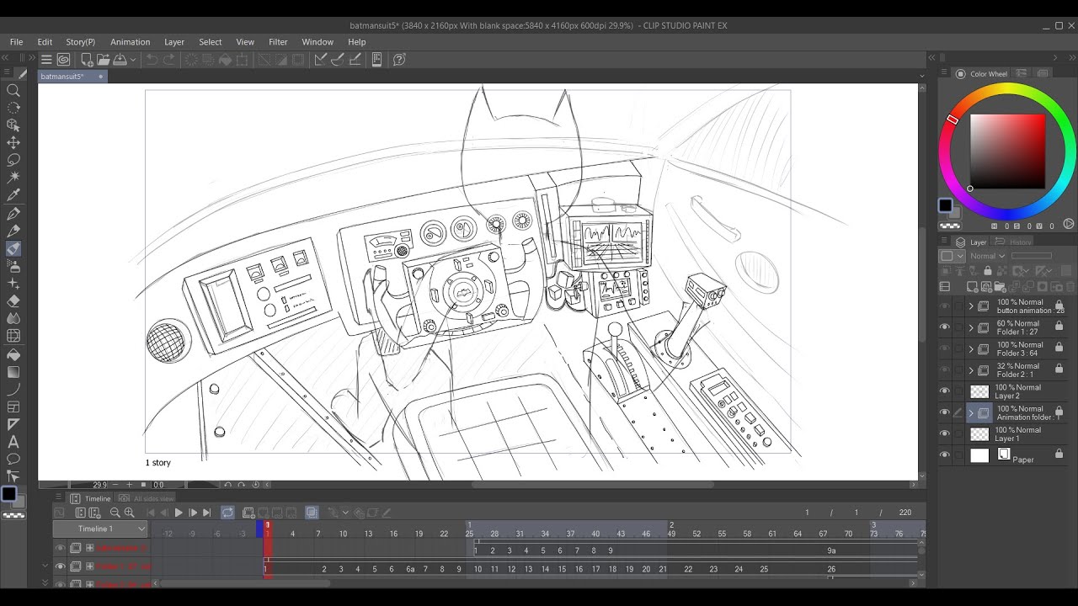This screenshot has height=606, width=1078.
Task: Save the file using toolbar icon
Action: (119, 60)
